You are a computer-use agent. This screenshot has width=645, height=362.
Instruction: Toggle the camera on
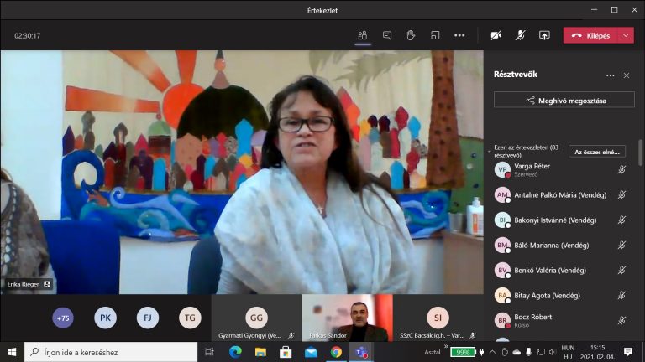click(496, 35)
